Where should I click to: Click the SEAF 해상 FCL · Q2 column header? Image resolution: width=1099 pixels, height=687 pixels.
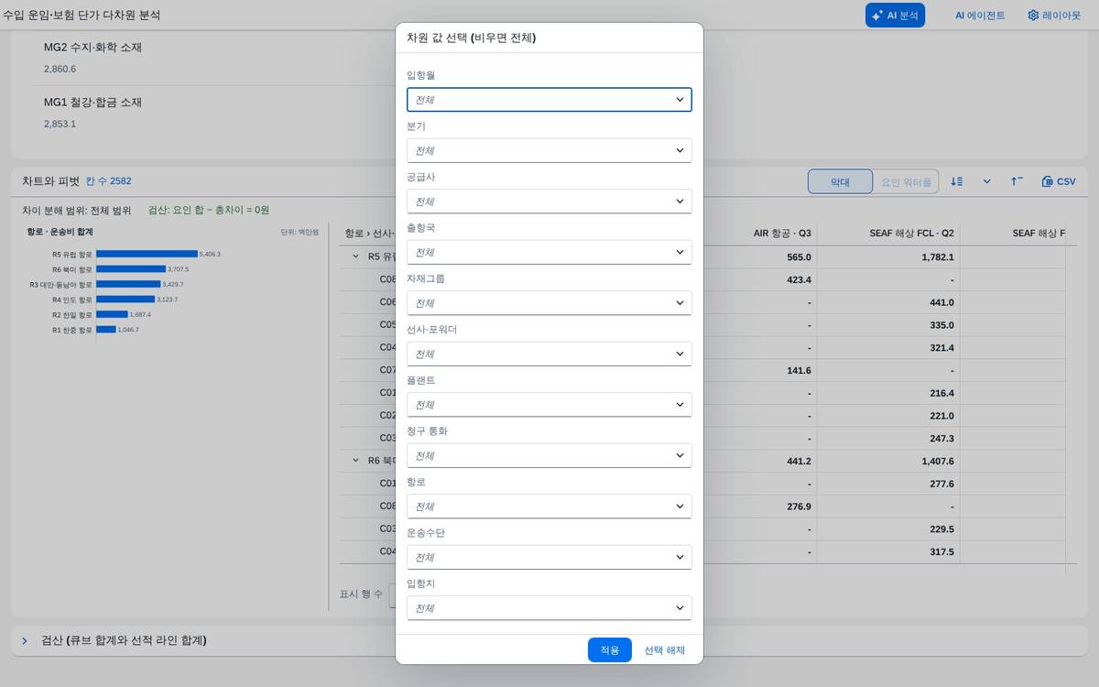[911, 234]
